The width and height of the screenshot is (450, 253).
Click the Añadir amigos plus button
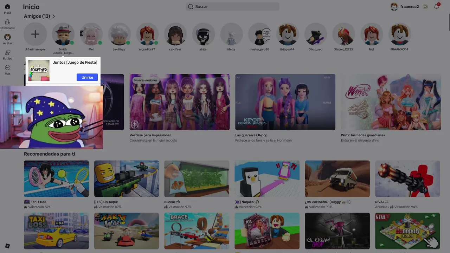tap(35, 34)
